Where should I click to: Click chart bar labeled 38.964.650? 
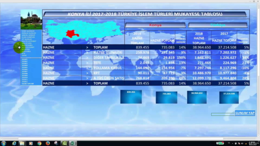(x=197, y=97)
